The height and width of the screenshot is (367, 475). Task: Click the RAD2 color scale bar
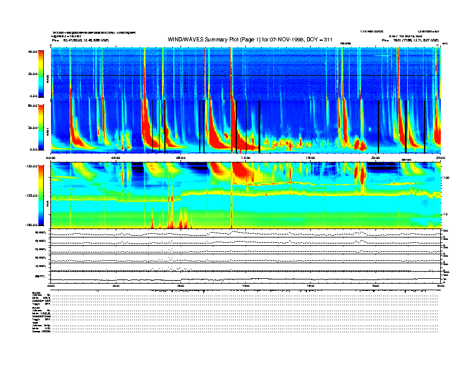pos(41,74)
